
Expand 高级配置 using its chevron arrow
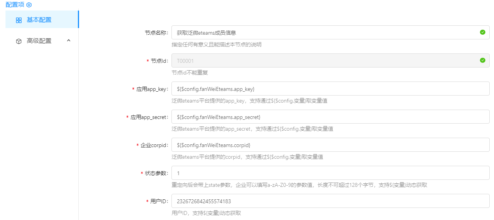69,41
